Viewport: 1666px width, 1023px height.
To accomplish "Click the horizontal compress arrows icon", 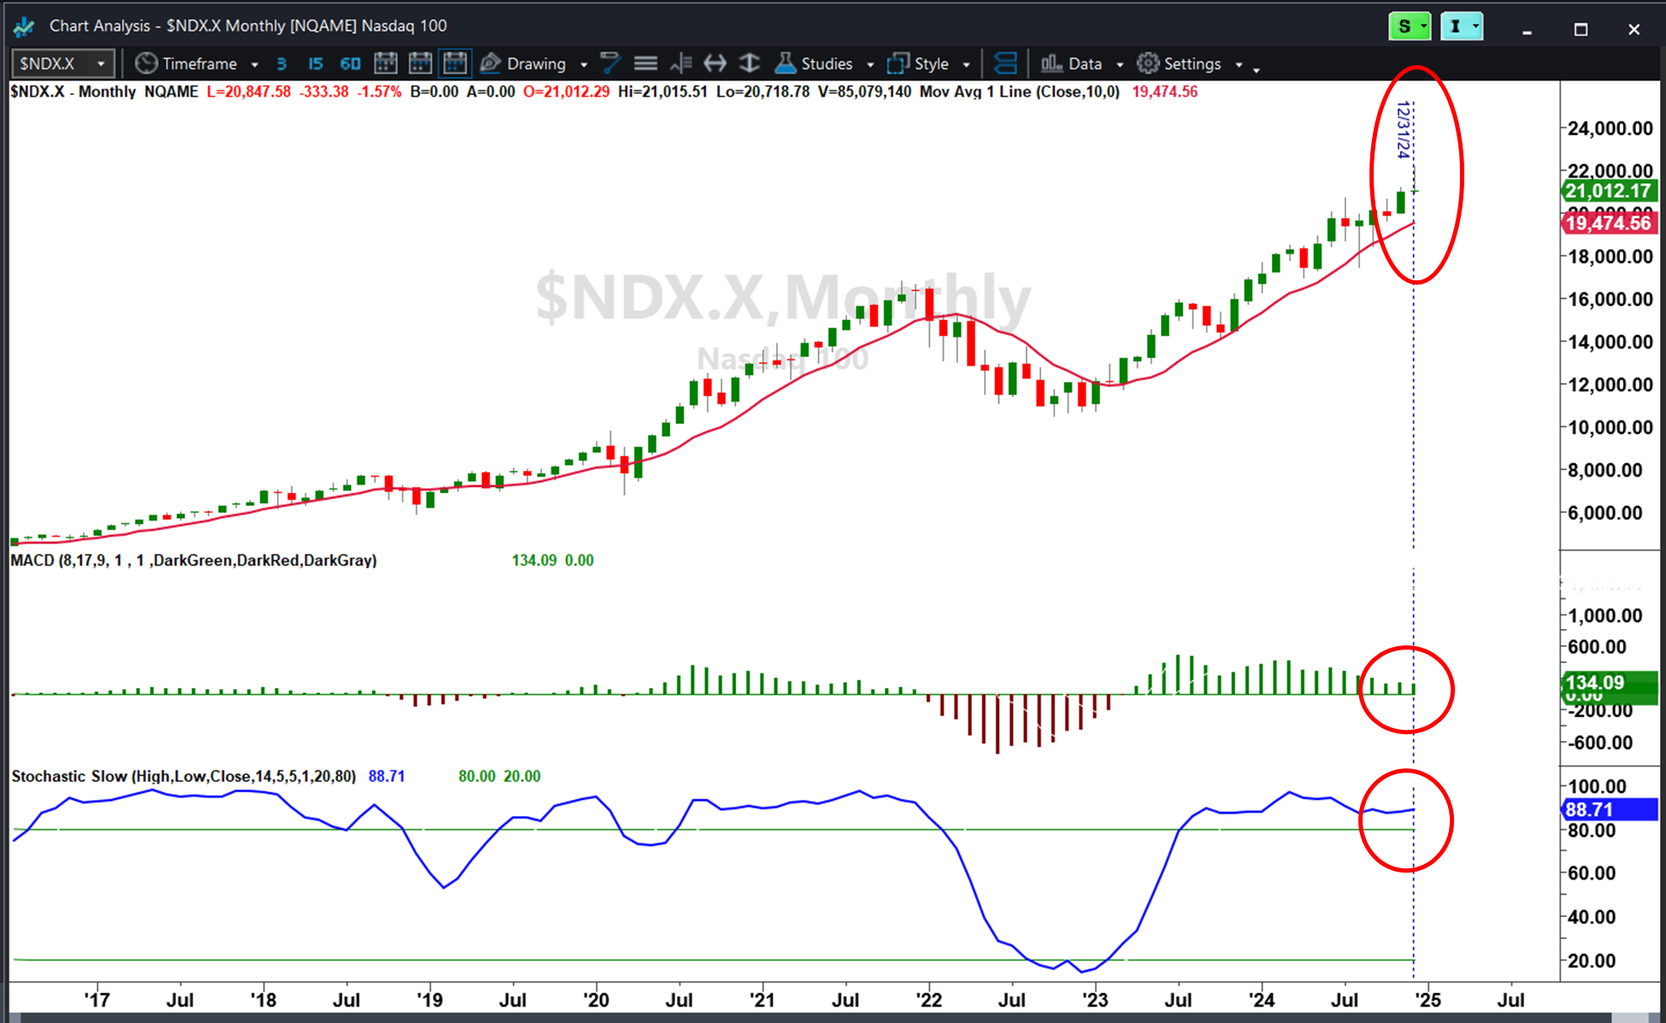I will [715, 63].
